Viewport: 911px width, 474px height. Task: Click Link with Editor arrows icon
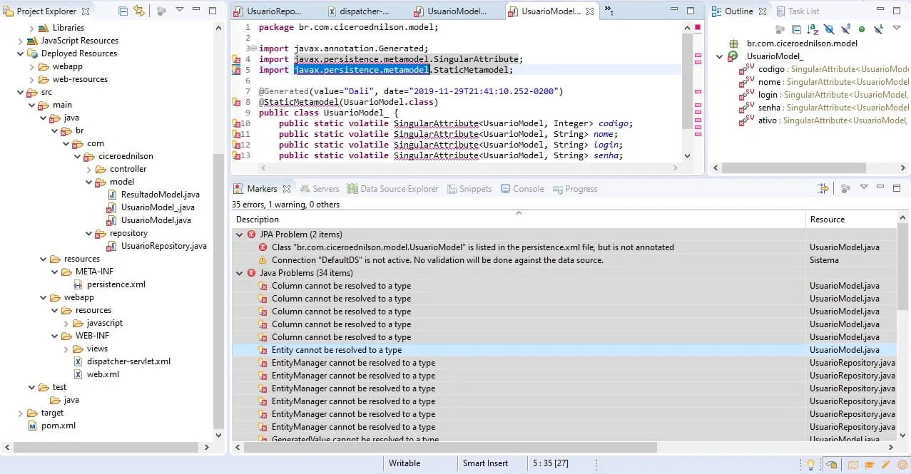click(x=139, y=11)
